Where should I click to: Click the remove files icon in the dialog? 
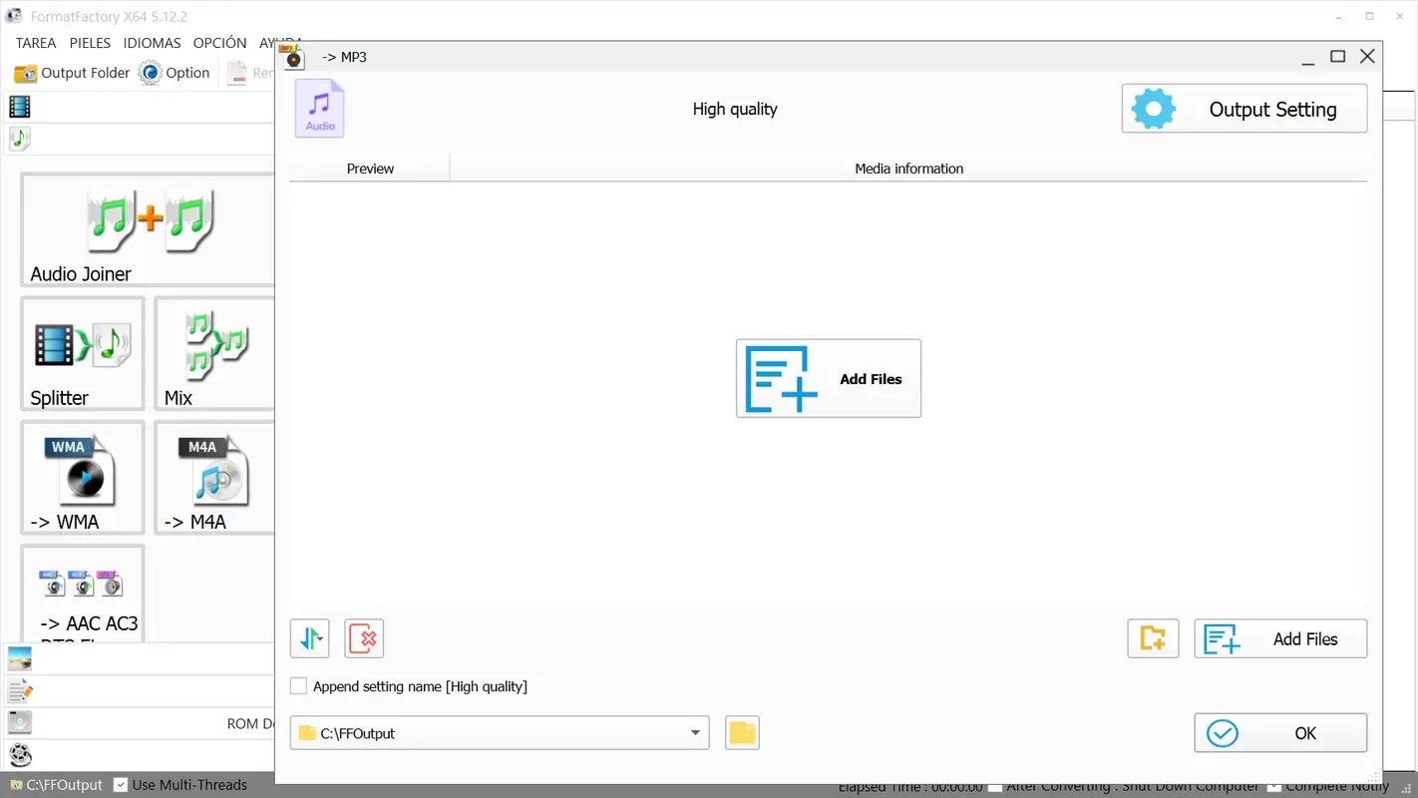click(x=364, y=638)
